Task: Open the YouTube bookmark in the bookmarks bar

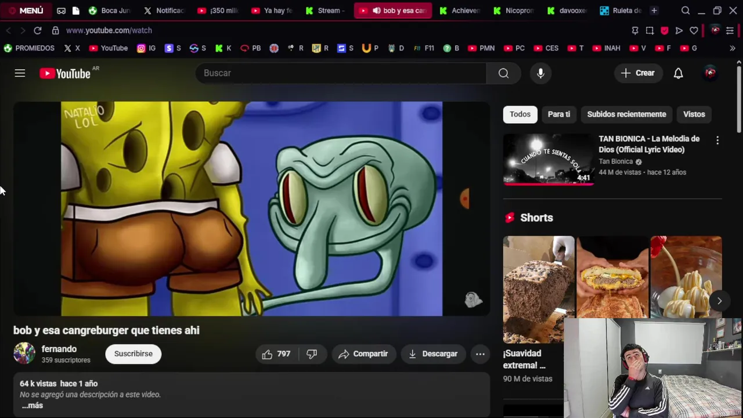Action: 109,48
